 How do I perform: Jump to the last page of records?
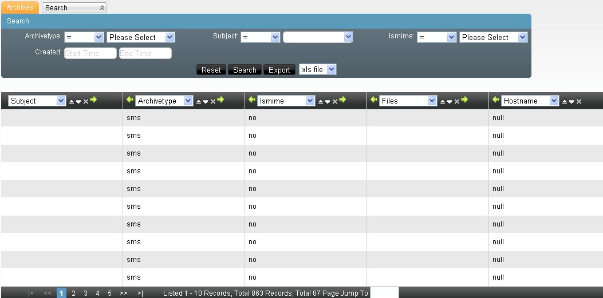click(x=140, y=293)
